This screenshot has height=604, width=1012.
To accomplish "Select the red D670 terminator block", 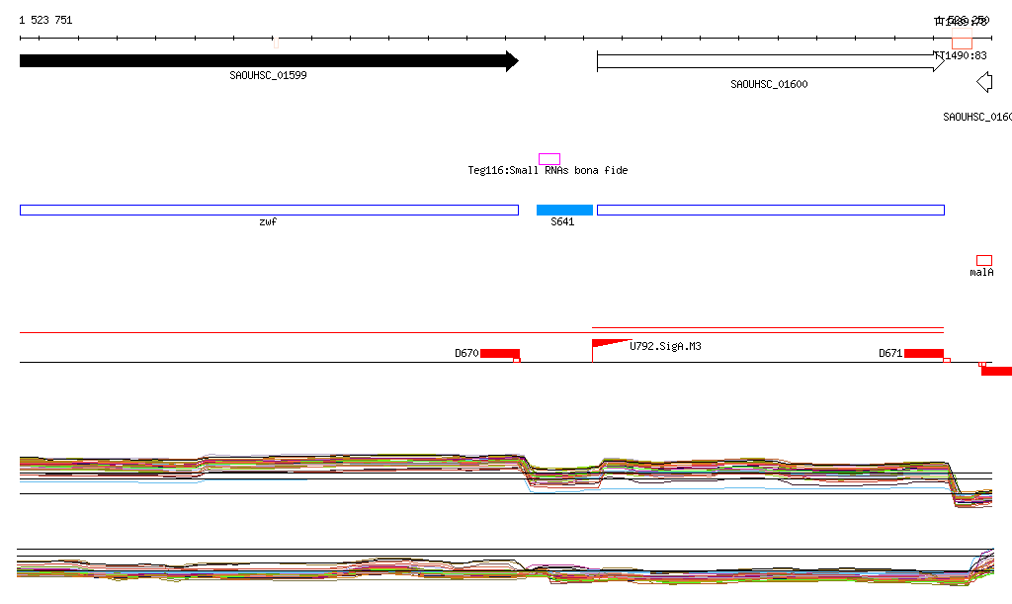I will coord(500,354).
